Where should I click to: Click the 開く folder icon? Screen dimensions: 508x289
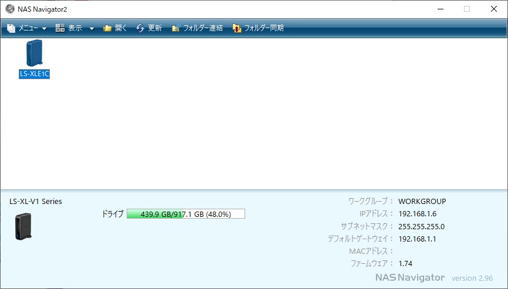(107, 28)
